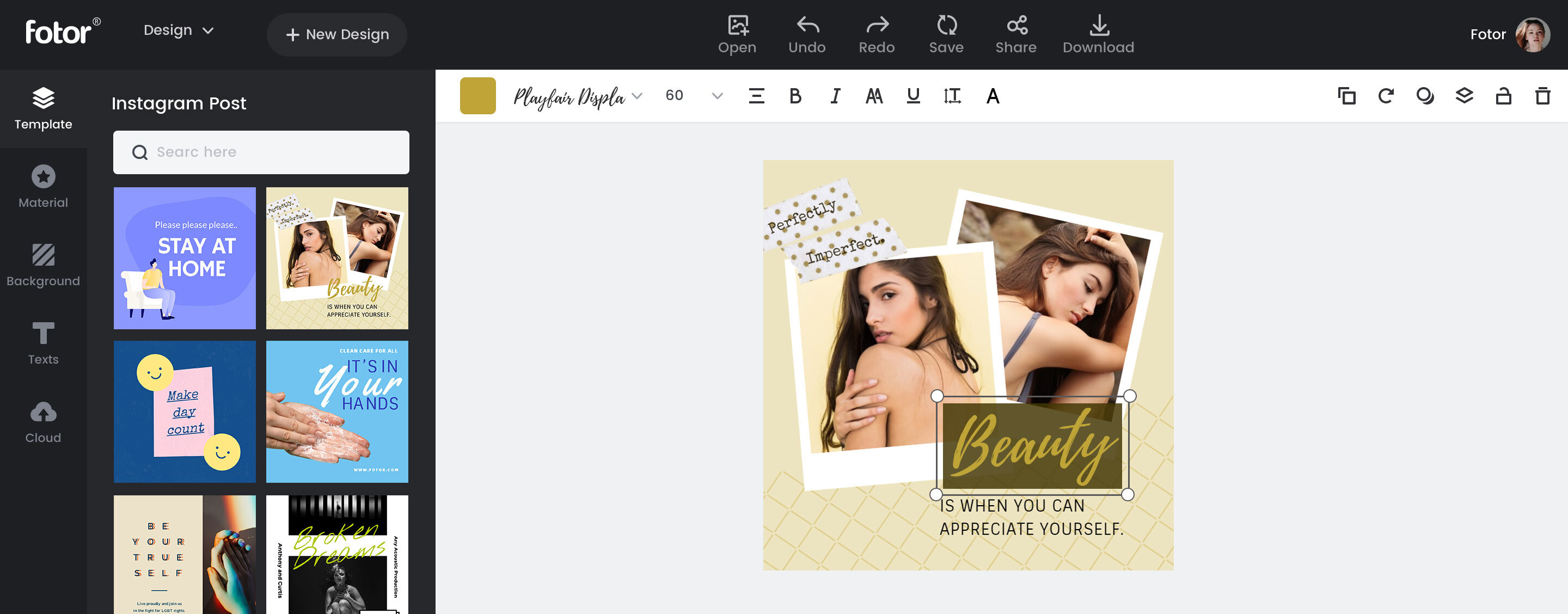The image size is (1568, 614).
Task: Click the layer order icon
Action: tap(1464, 96)
